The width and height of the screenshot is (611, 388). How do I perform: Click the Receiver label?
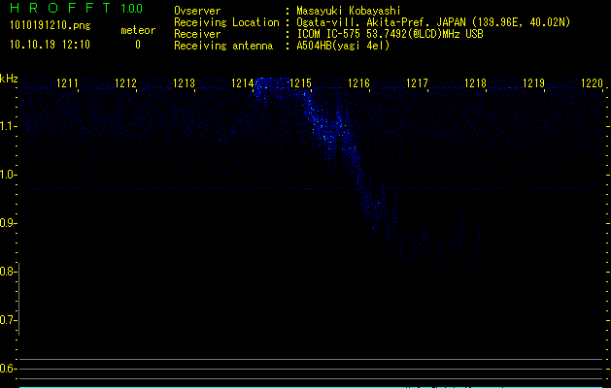click(197, 34)
